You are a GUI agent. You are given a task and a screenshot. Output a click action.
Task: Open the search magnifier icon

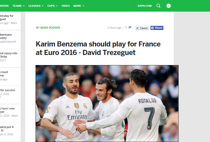tap(158, 6)
